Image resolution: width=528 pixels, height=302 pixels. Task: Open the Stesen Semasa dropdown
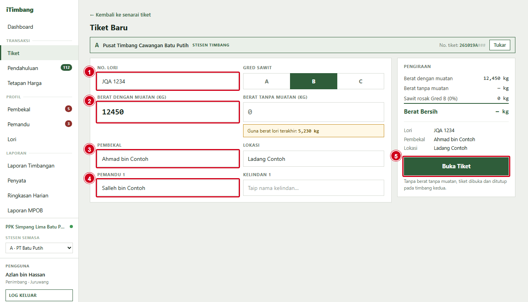point(39,248)
